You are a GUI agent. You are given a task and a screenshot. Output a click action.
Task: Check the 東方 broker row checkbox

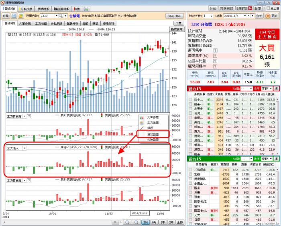coord(190,131)
